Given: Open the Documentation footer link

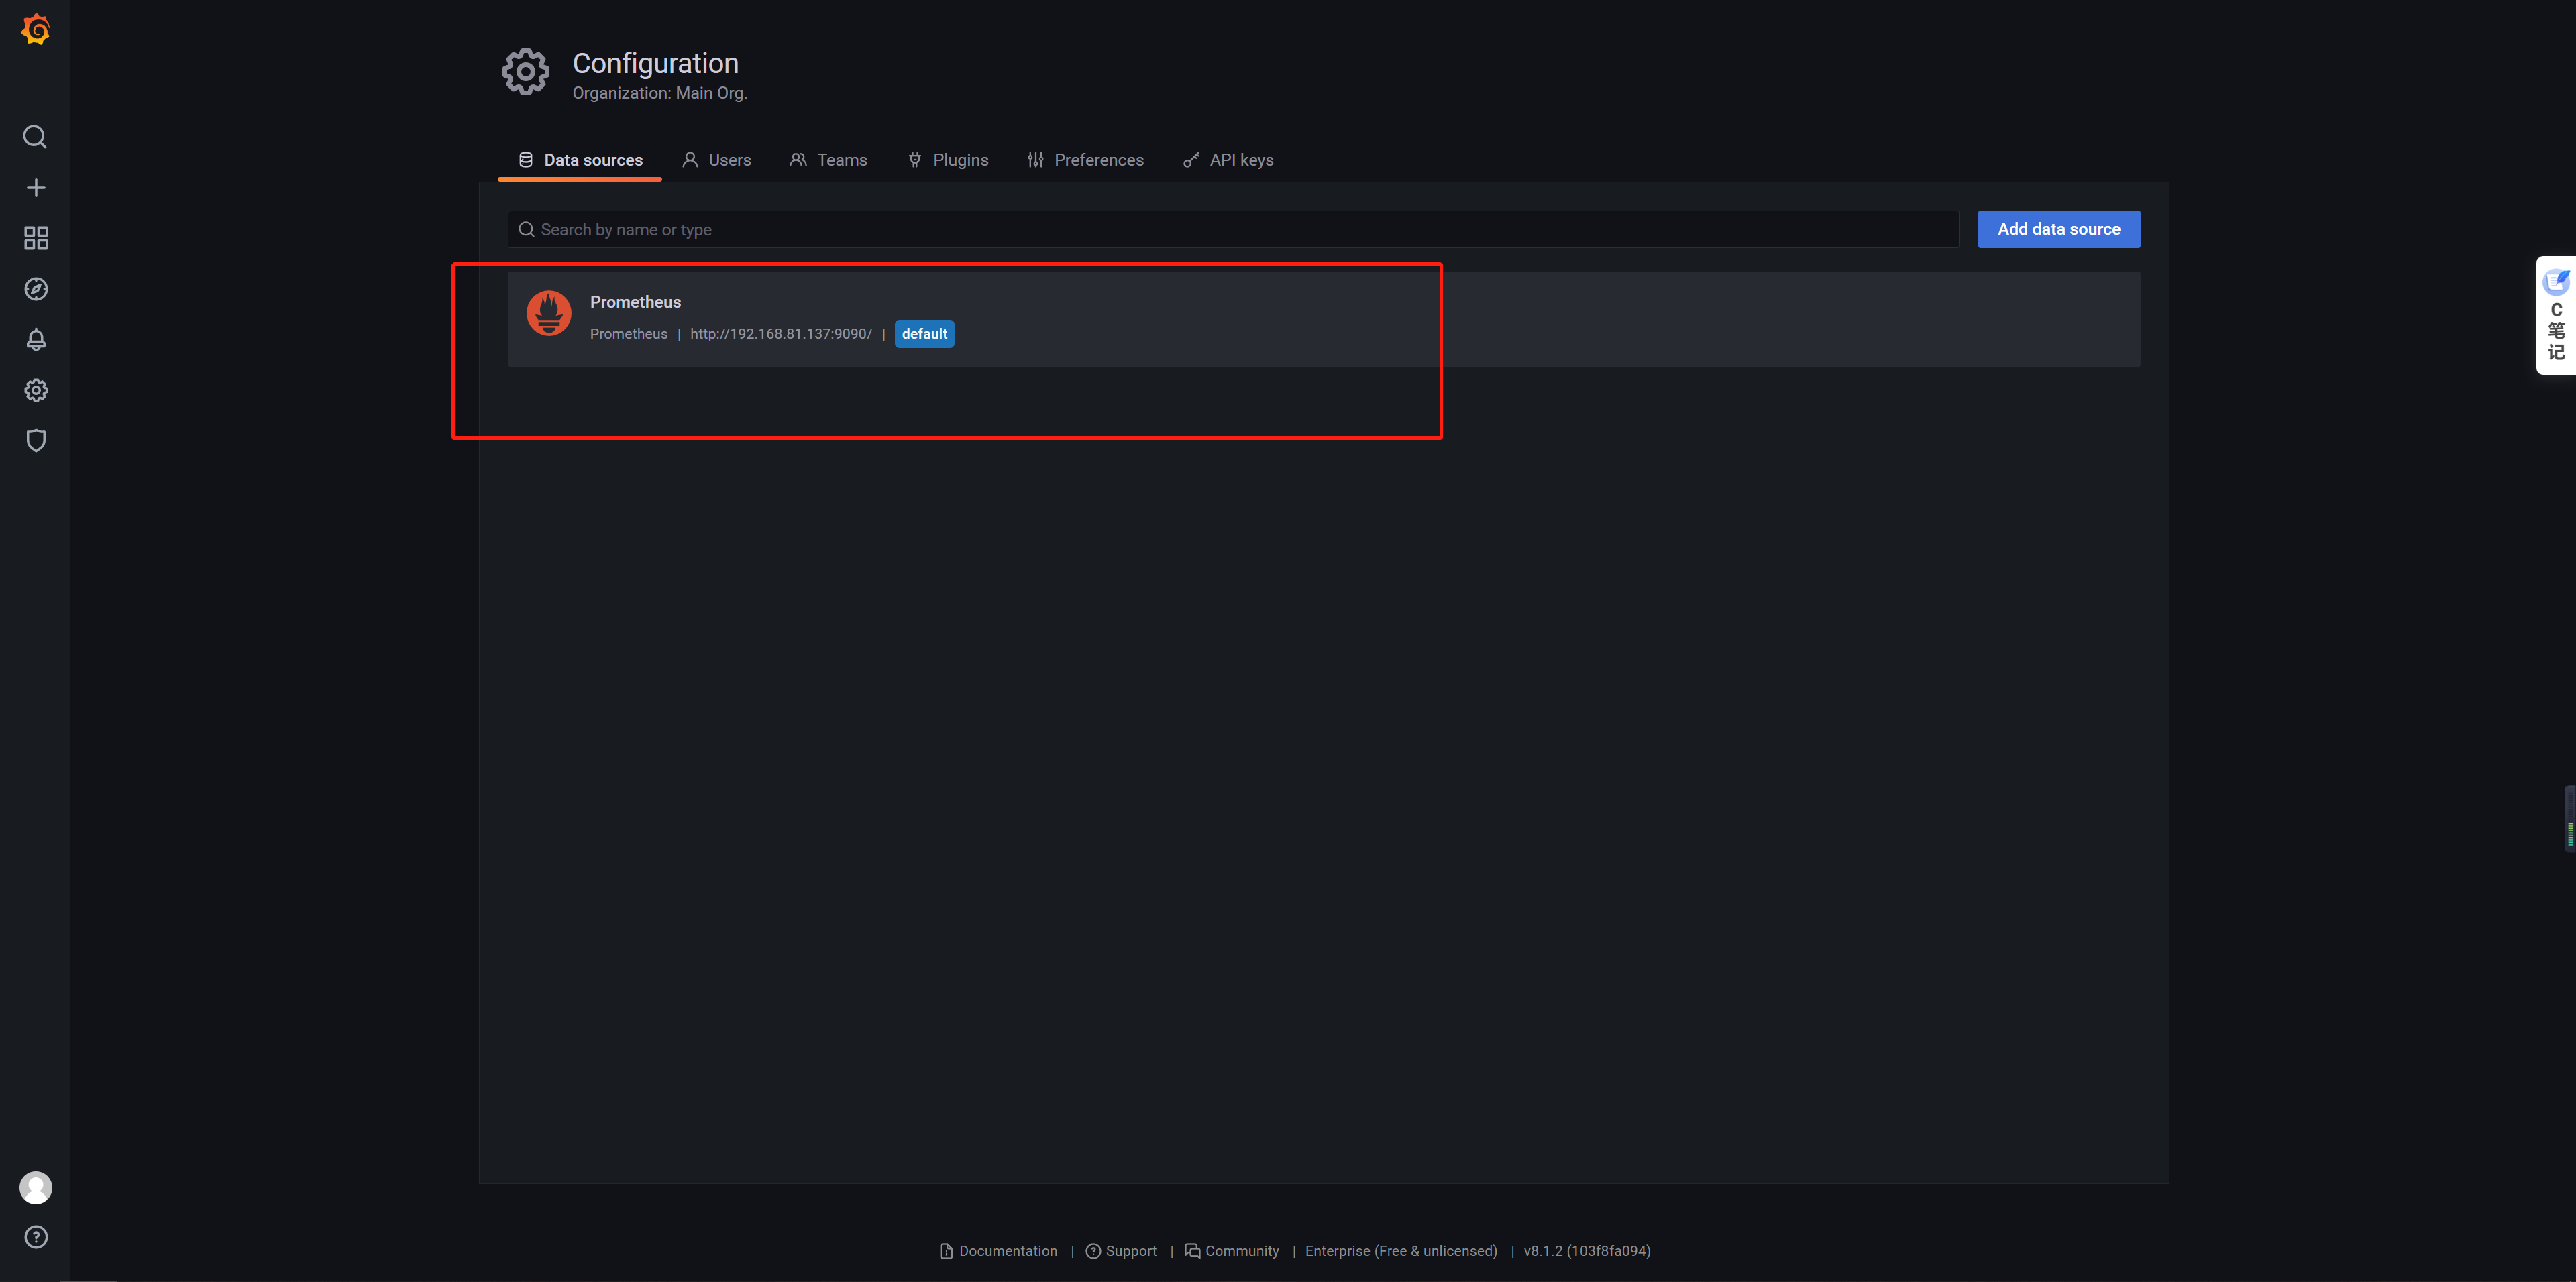Looking at the screenshot, I should (999, 1251).
